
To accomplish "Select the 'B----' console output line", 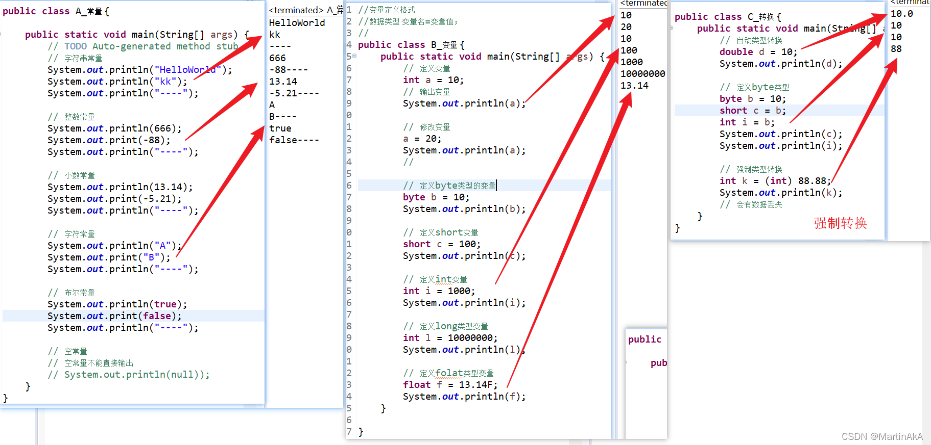I will click(x=283, y=117).
